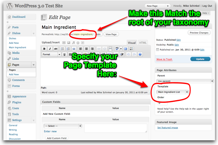Click the Add Audio music note icon
This screenshot has width=218, height=145.
73,43
